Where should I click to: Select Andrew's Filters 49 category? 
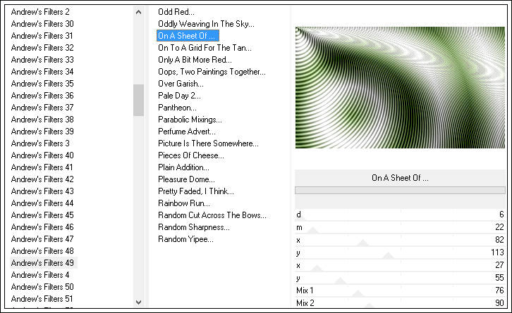click(x=42, y=263)
